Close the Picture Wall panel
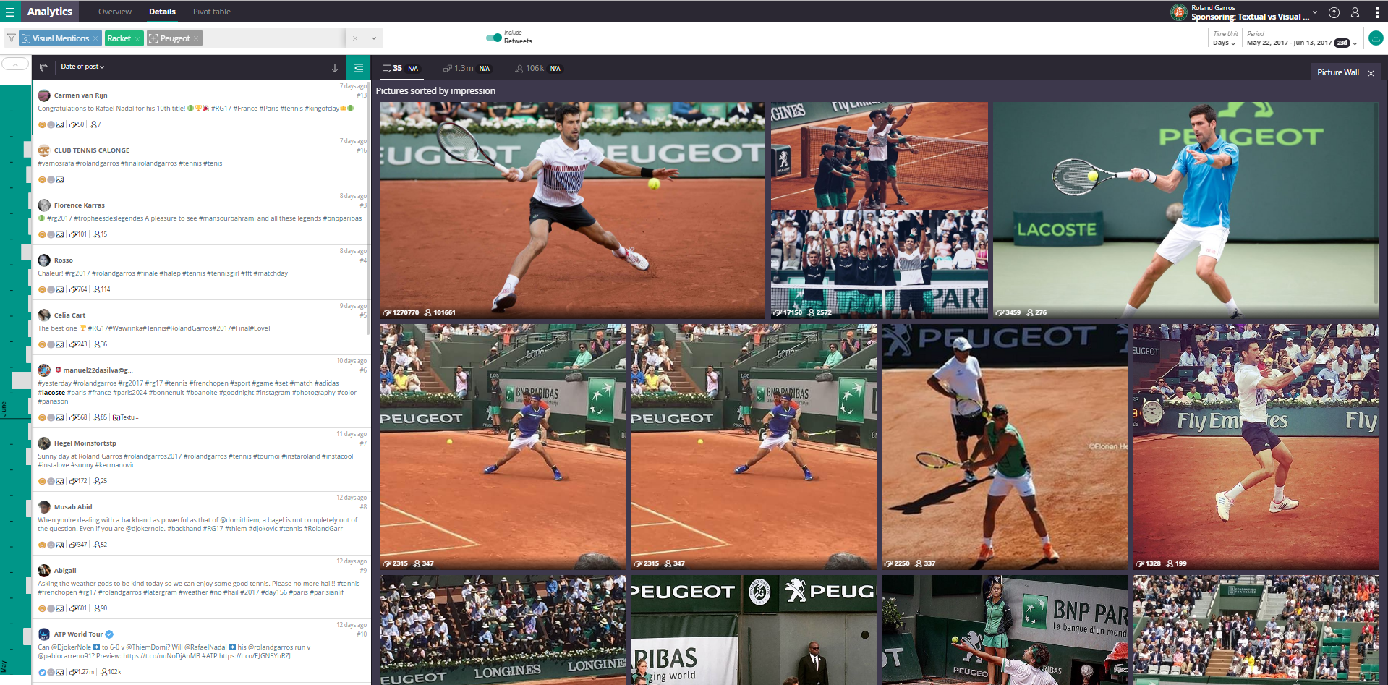 pyautogui.click(x=1371, y=73)
